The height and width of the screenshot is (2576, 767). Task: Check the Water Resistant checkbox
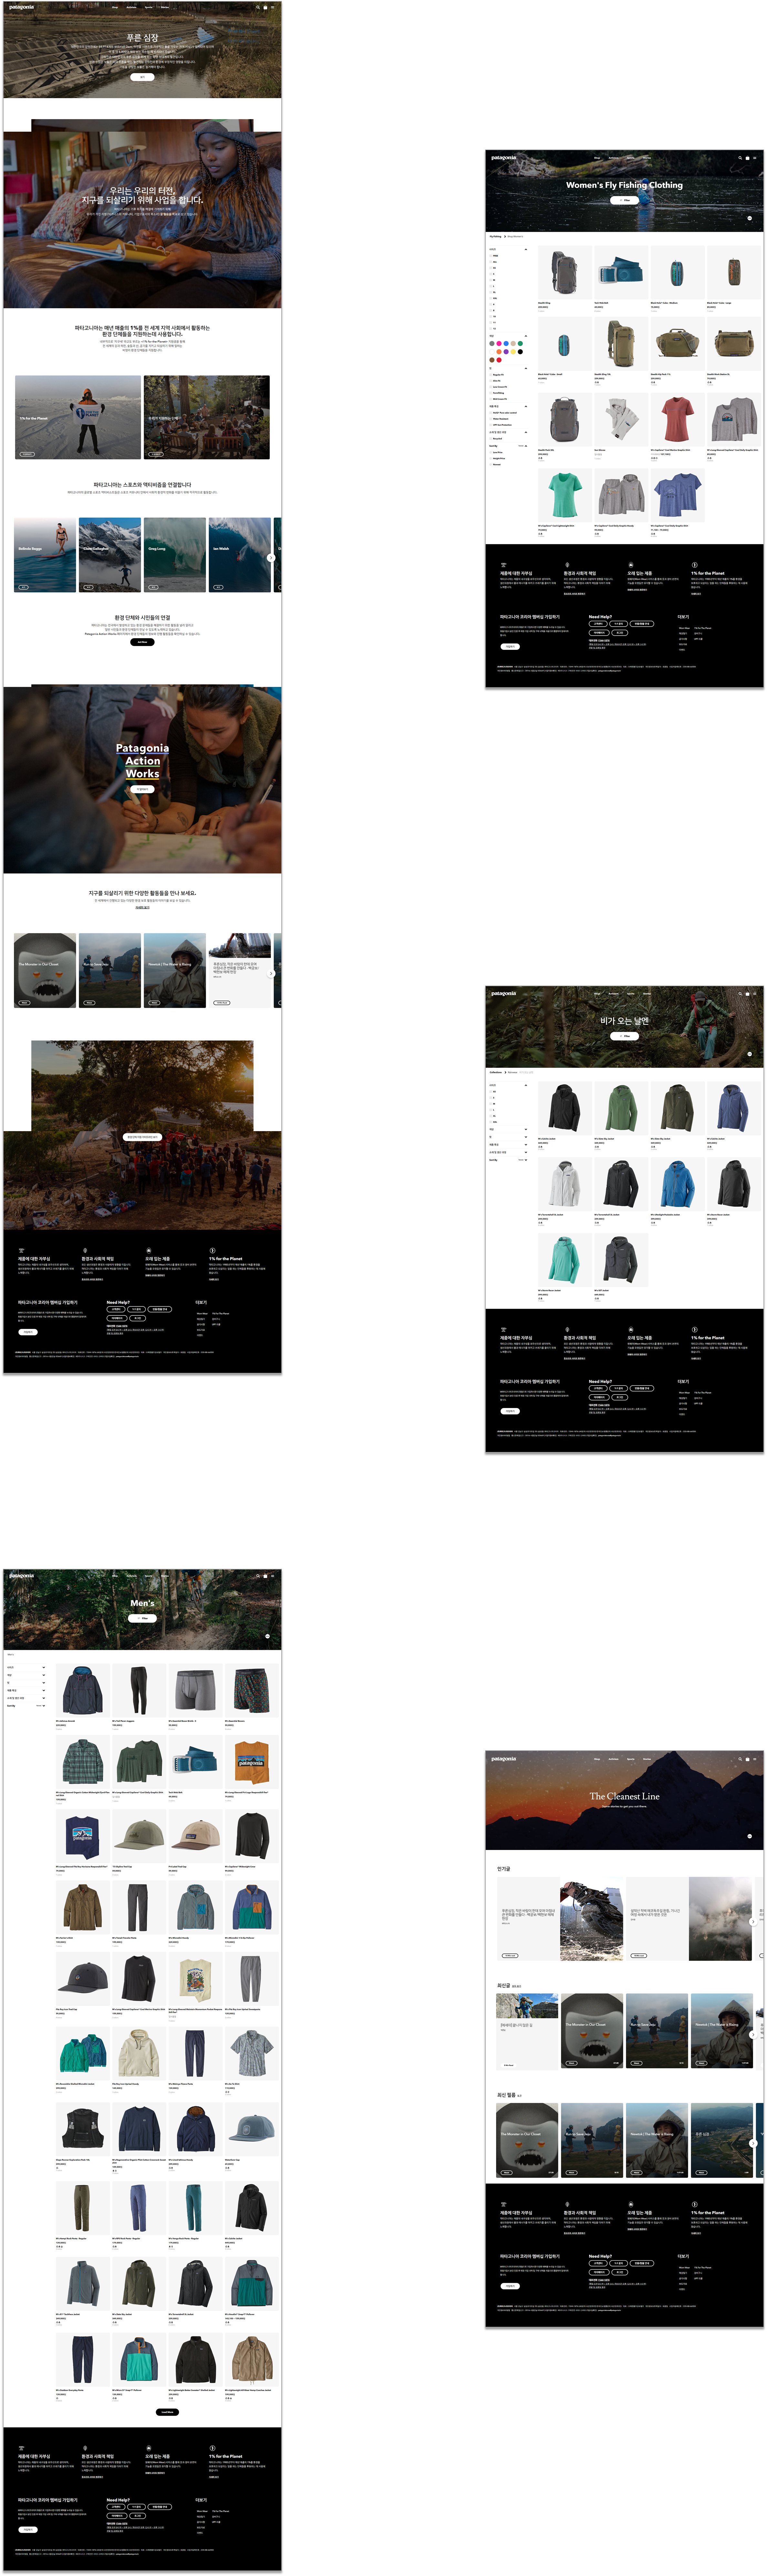pos(491,419)
